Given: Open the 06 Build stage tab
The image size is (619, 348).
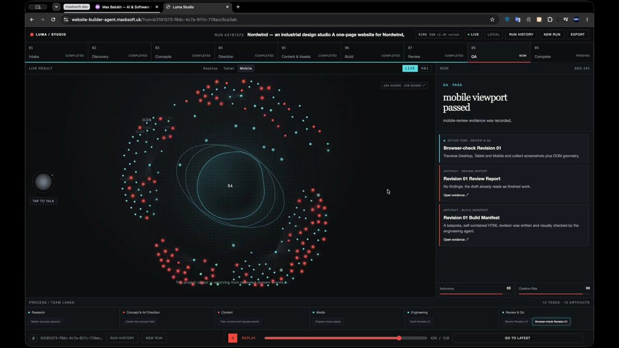Looking at the screenshot, I should click(372, 52).
